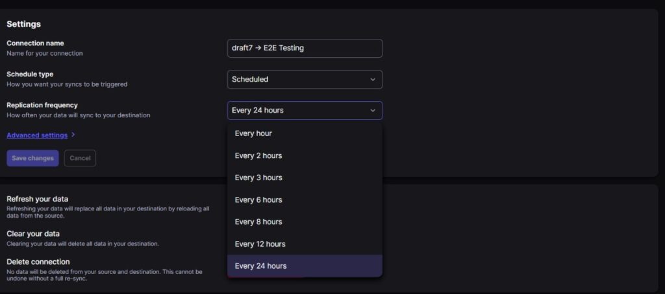Image resolution: width=665 pixels, height=294 pixels.
Task: Select Every hour option
Action: pos(253,133)
